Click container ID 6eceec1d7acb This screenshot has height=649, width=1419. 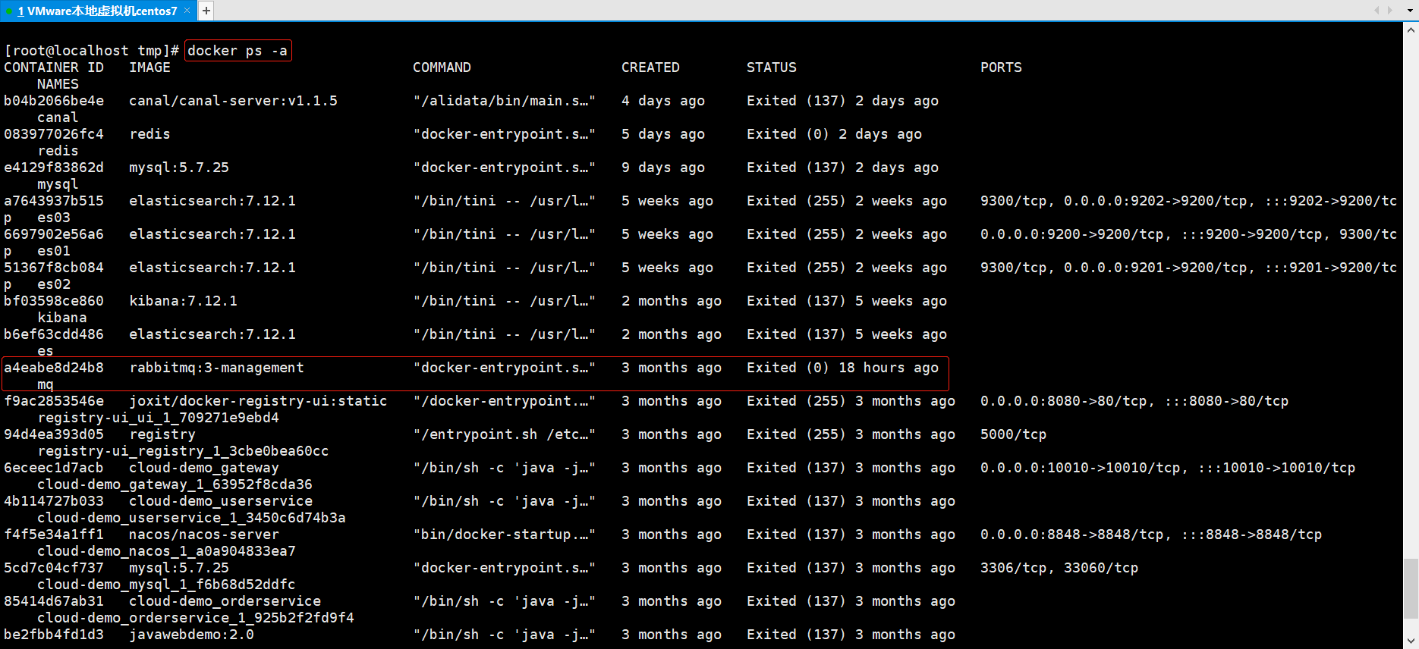click(54, 468)
